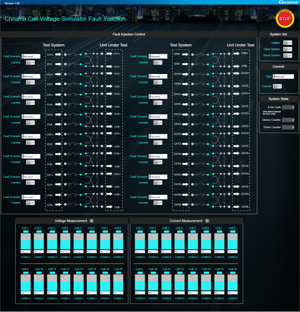Click the CH11+ Unit Under Test output arrow
Screen dimensions: 300x312
coord(236,93)
